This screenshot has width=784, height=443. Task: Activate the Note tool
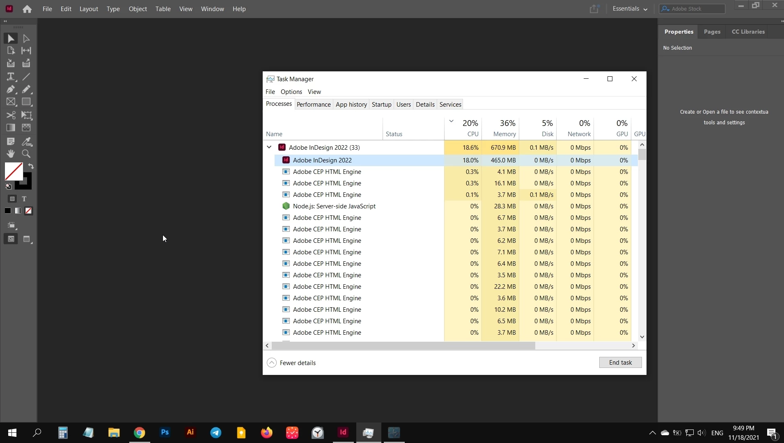click(x=11, y=142)
